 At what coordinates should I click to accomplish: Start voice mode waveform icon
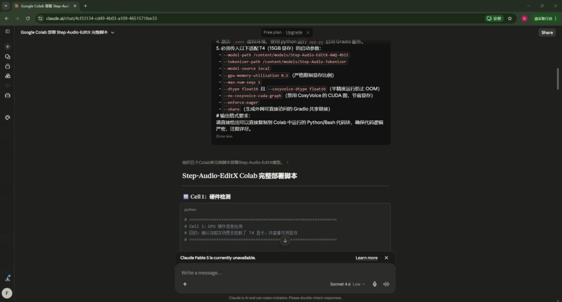click(386, 284)
